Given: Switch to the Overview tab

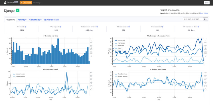Looking at the screenshot, I should pyautogui.click(x=11, y=20).
